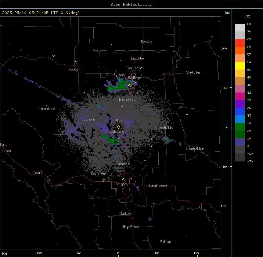Select the dark green 20 dBZ legend swatch
The image size is (263, 257).
tap(240, 135)
